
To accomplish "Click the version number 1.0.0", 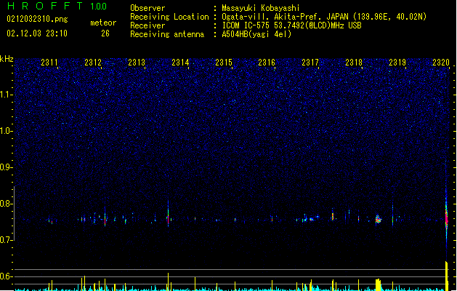I will [99, 7].
